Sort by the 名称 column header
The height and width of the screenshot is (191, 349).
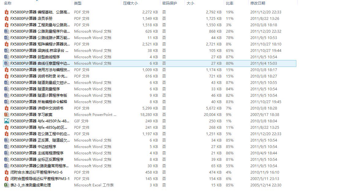(8, 3)
